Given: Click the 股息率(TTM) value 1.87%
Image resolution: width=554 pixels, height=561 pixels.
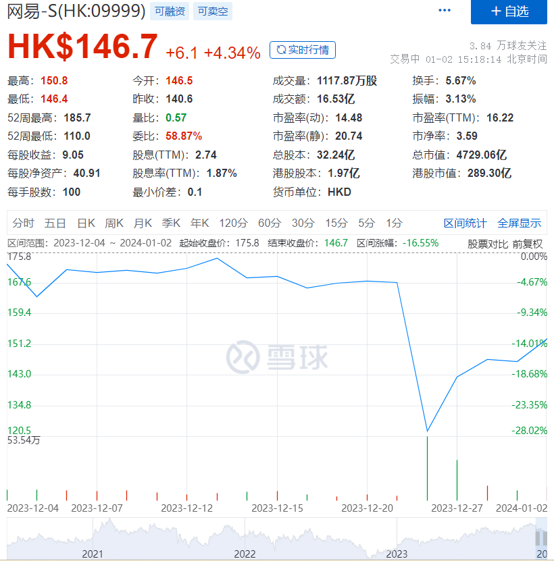Looking at the screenshot, I should pyautogui.click(x=222, y=173).
